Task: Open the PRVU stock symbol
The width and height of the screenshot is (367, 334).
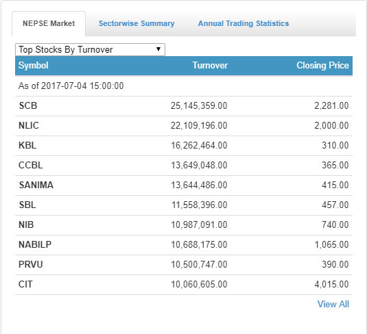Action: (x=31, y=264)
